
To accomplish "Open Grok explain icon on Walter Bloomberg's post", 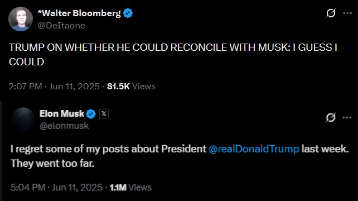I will 331,13.
